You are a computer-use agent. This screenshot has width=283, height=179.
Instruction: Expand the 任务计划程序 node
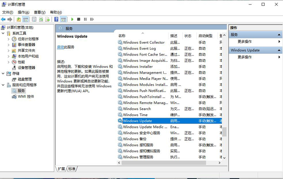click(x=8, y=39)
